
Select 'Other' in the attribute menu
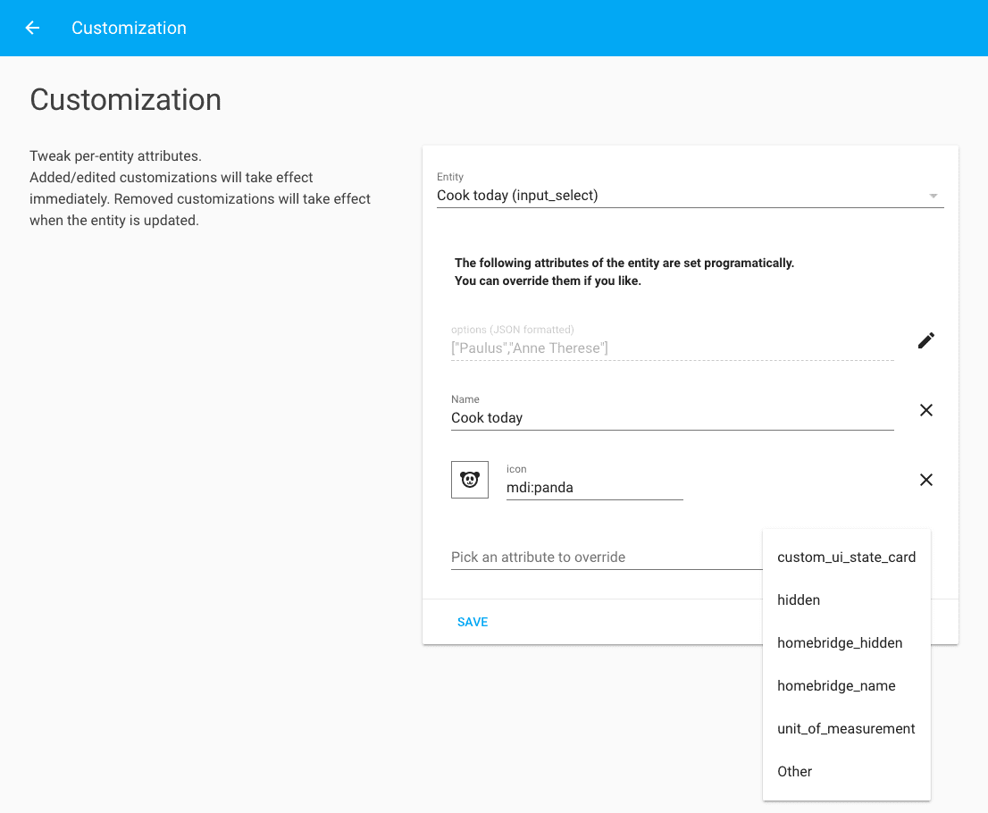coord(795,772)
